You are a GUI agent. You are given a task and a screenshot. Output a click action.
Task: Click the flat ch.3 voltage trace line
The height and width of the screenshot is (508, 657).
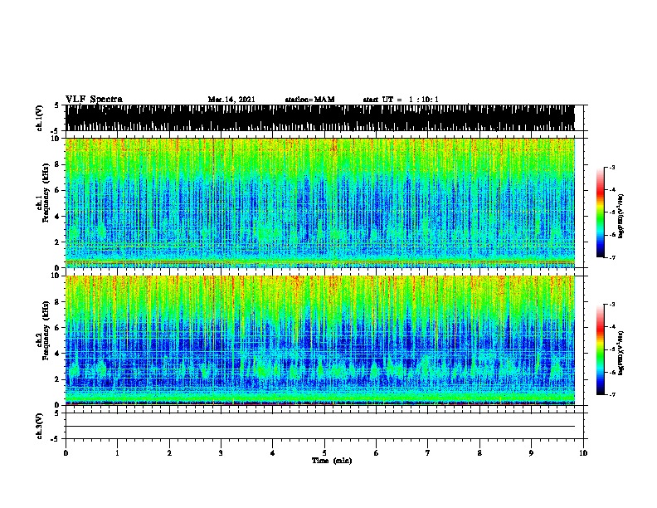[319, 427]
